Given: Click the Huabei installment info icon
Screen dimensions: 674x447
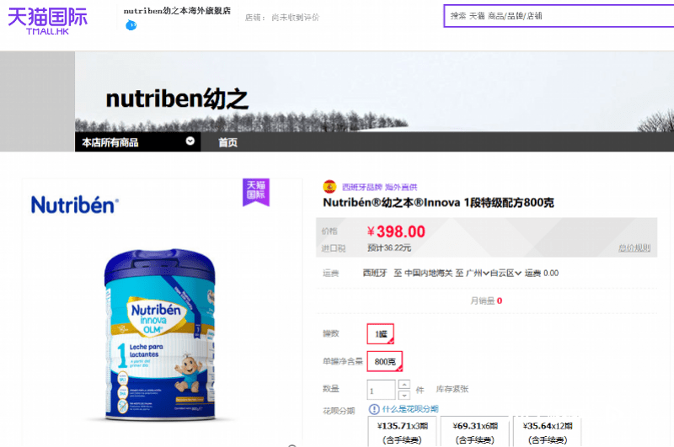Looking at the screenshot, I should pyautogui.click(x=374, y=409).
